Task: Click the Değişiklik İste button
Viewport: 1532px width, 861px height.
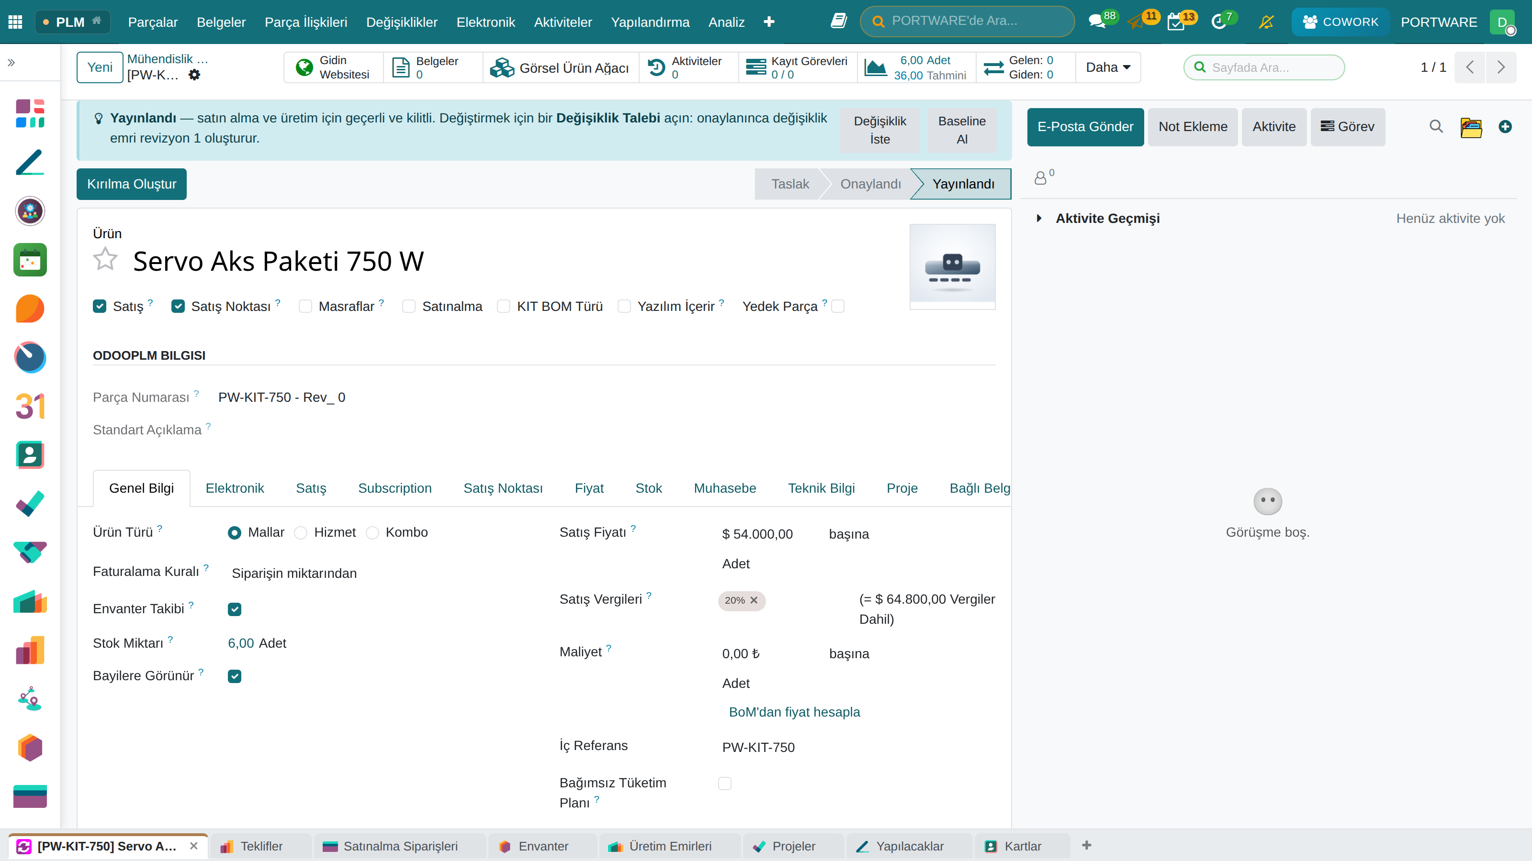Action: pos(880,130)
